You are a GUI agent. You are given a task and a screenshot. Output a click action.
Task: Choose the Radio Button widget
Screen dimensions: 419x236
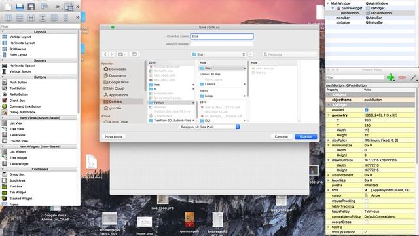pyautogui.click(x=19, y=94)
